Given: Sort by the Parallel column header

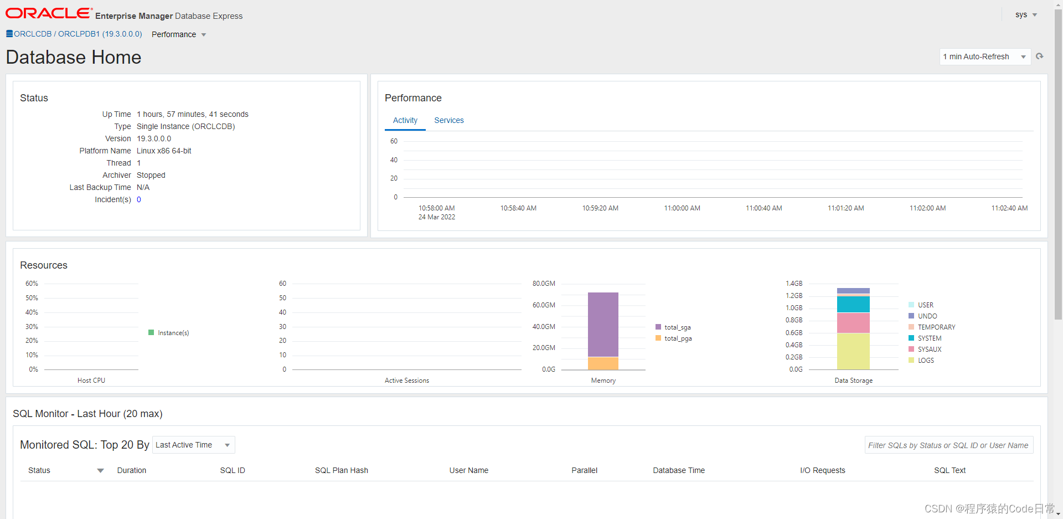Looking at the screenshot, I should [585, 470].
